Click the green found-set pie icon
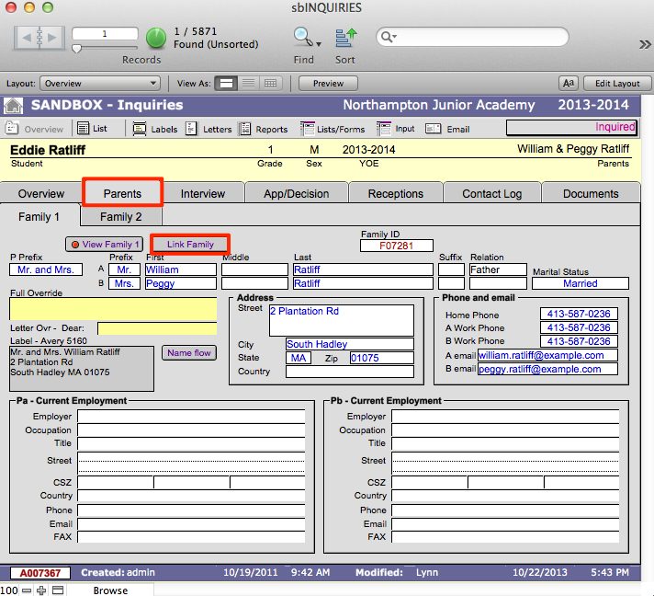654x596 pixels. pyautogui.click(x=156, y=38)
